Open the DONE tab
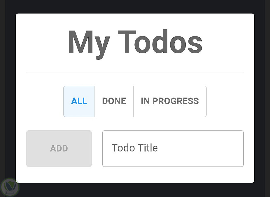 [x=114, y=101]
